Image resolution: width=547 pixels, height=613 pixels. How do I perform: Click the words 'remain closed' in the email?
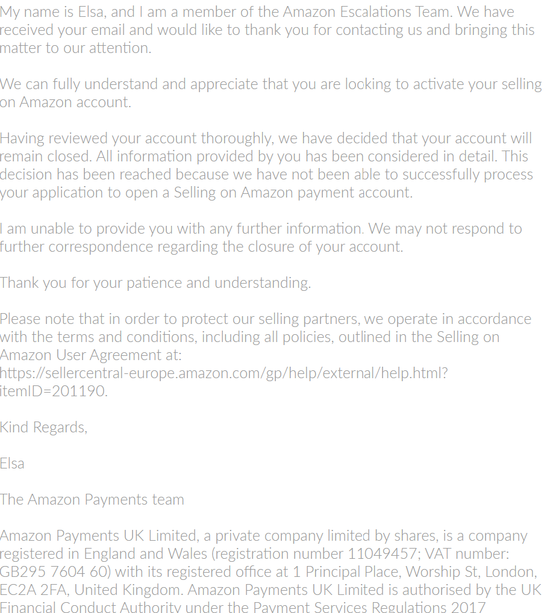46,157
